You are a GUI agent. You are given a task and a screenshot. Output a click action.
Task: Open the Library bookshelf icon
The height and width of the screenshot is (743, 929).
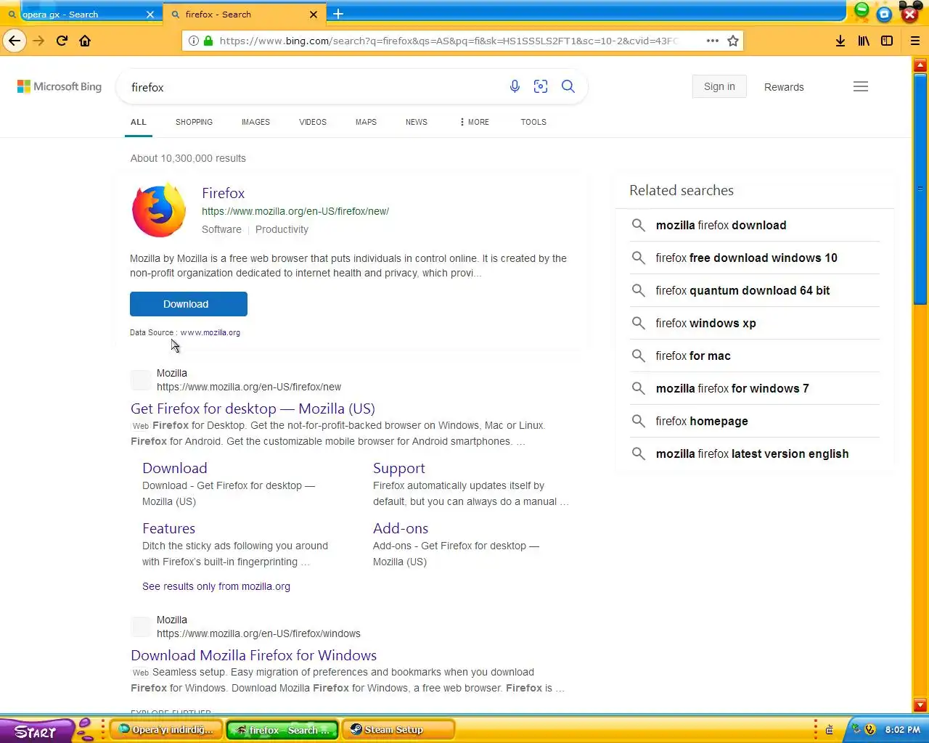(x=864, y=41)
